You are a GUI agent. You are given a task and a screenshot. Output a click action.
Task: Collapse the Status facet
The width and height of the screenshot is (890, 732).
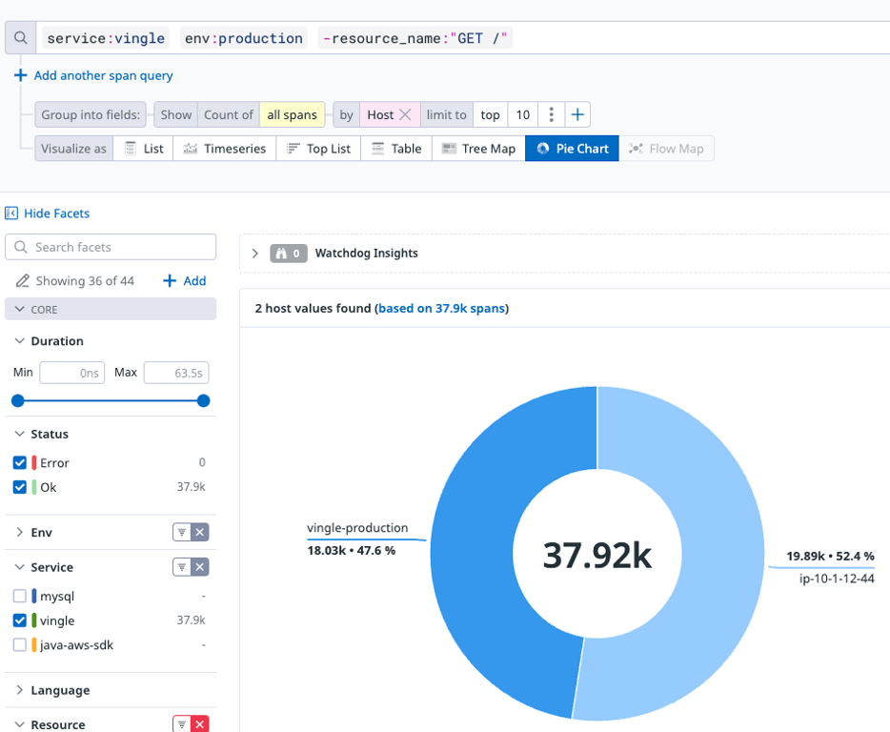pos(19,434)
